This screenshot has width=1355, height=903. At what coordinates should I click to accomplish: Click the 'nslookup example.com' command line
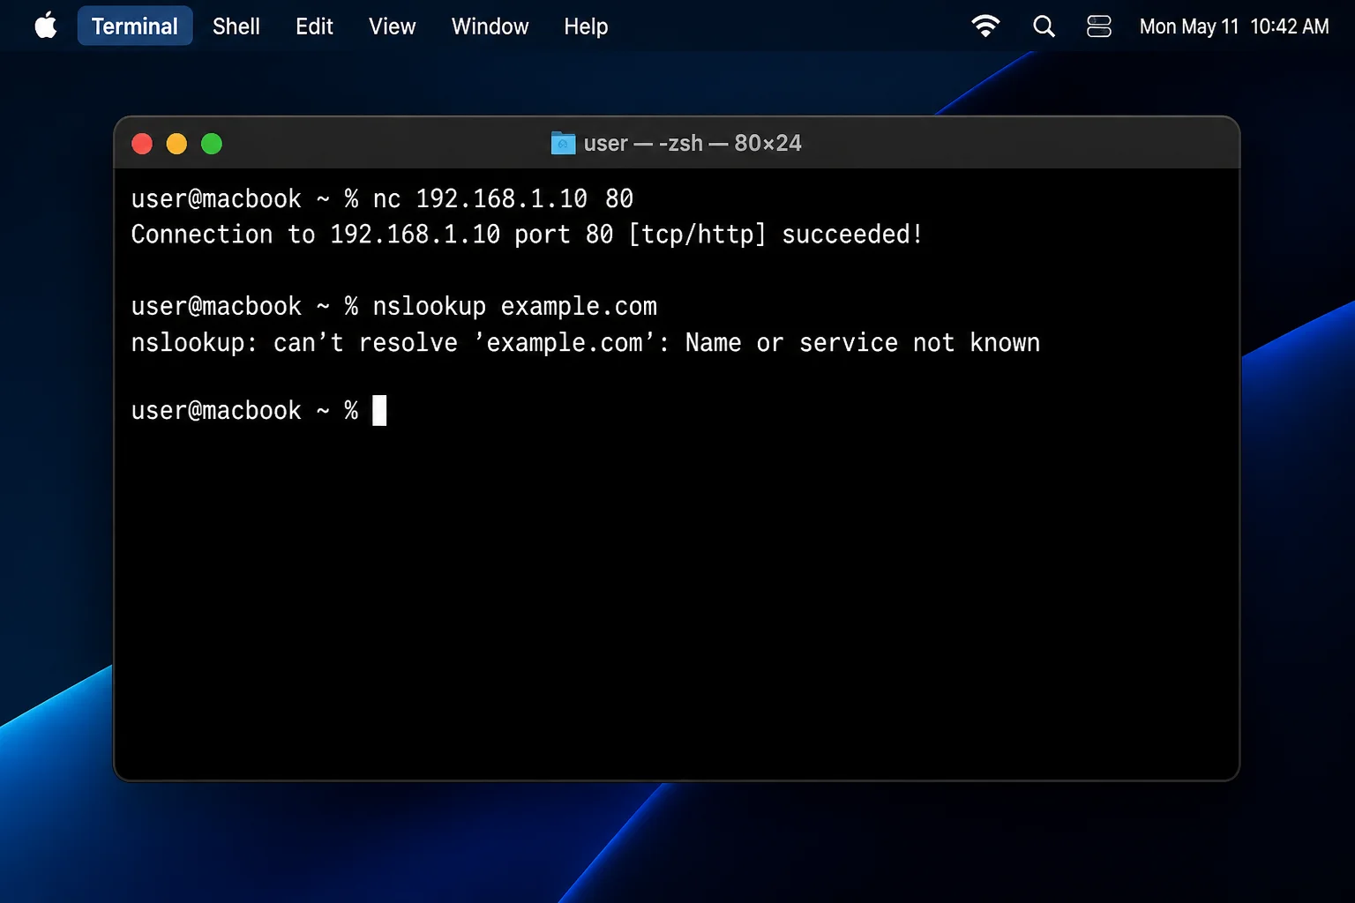coord(394,307)
